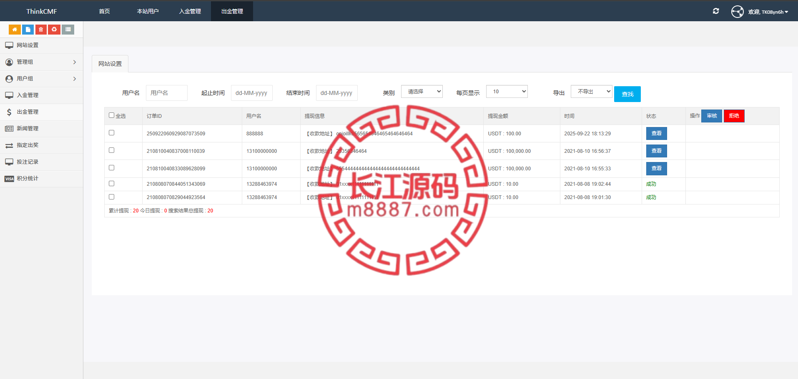Screen dimensions: 798x379
Task: Click the red recycle shortcut icon
Action: coord(54,30)
